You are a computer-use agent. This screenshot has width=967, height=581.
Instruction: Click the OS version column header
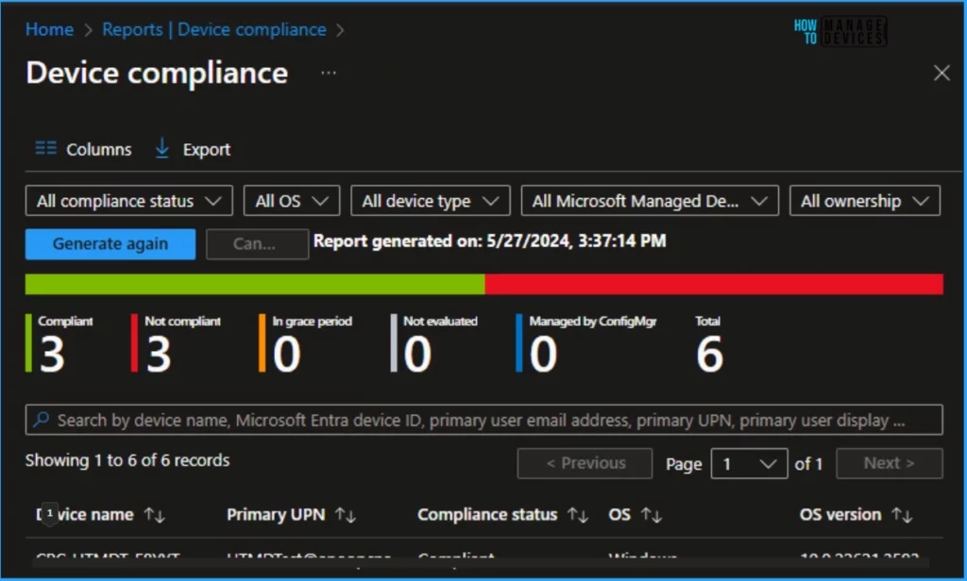point(840,514)
